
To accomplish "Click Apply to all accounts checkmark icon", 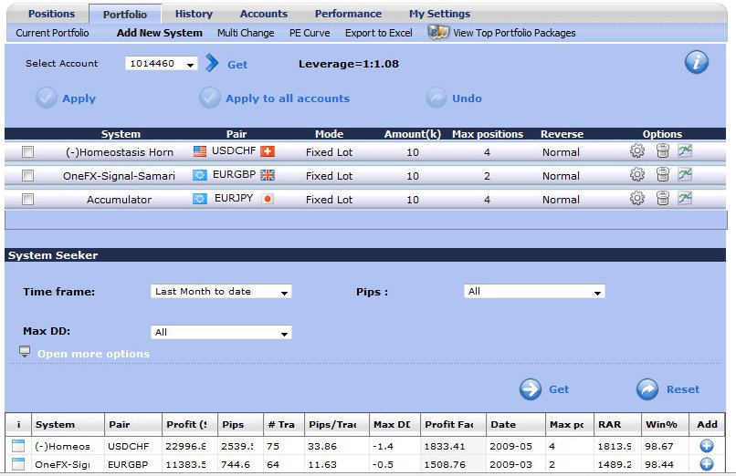I will pos(210,98).
